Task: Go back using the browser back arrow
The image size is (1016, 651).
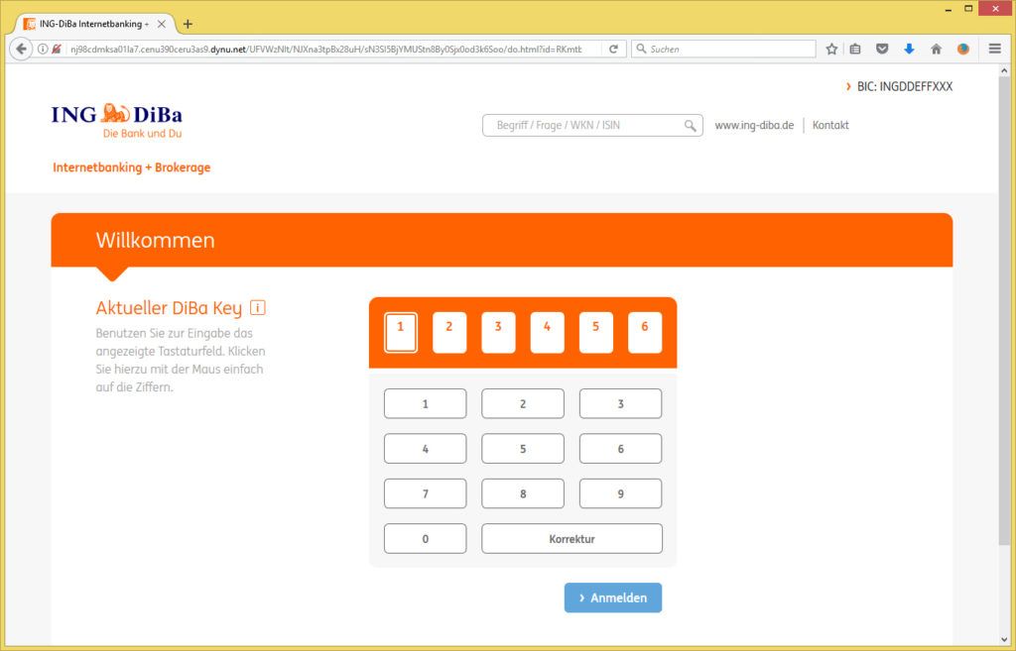Action: tap(21, 49)
